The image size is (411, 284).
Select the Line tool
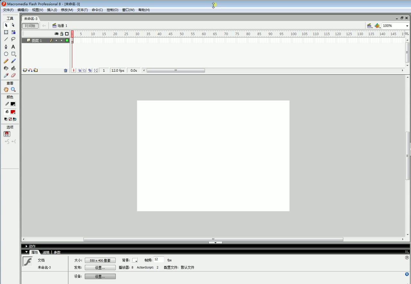point(6,39)
